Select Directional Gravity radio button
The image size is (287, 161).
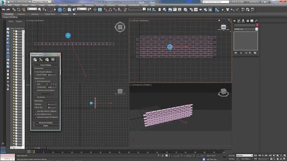35,81
